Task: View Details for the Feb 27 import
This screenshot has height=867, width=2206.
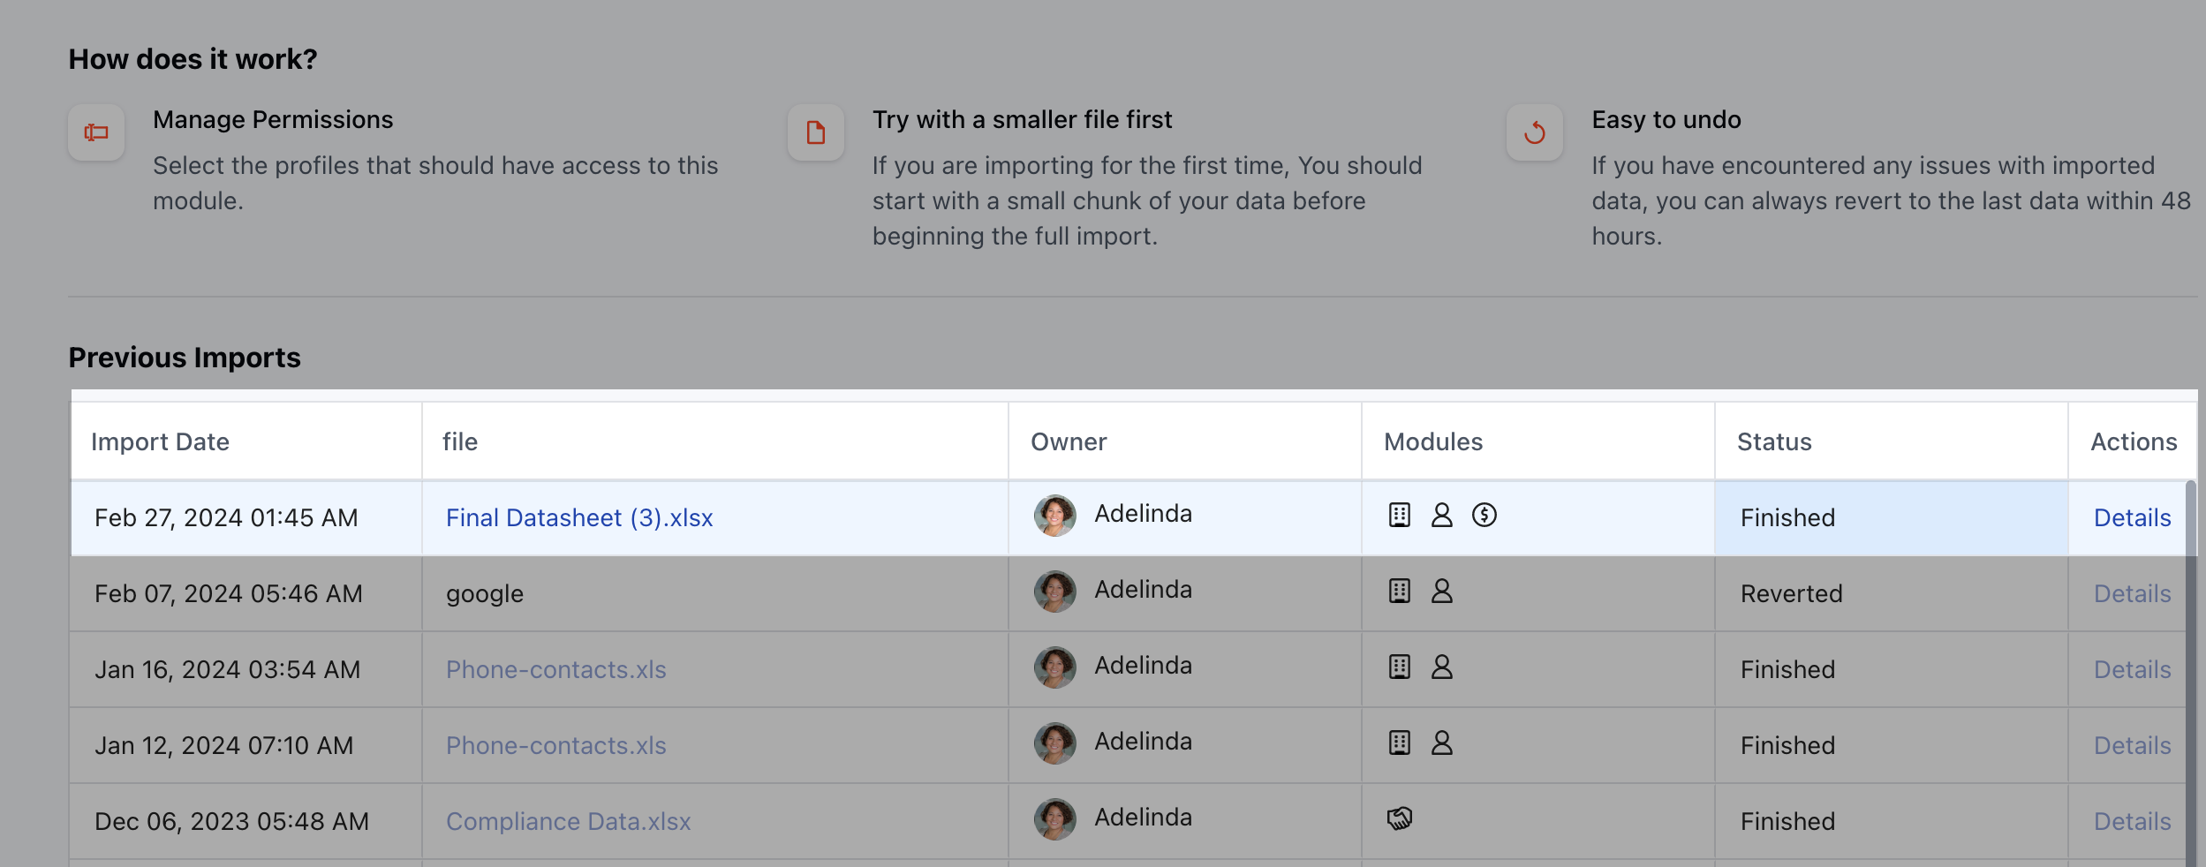Action: 2132,518
